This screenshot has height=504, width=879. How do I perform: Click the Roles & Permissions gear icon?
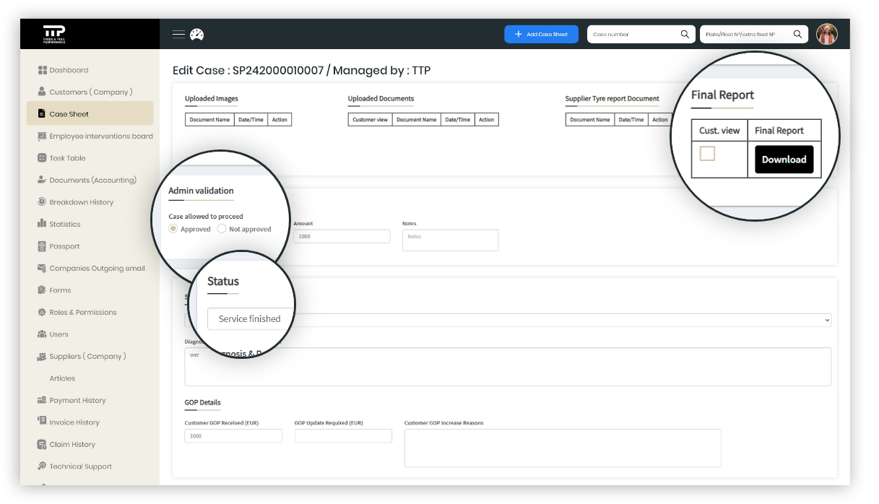[x=42, y=312]
